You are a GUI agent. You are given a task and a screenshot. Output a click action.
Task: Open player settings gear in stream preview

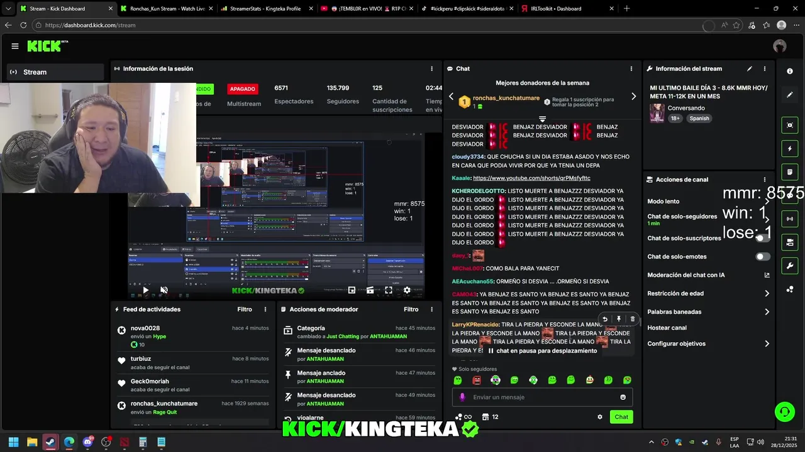[407, 290]
